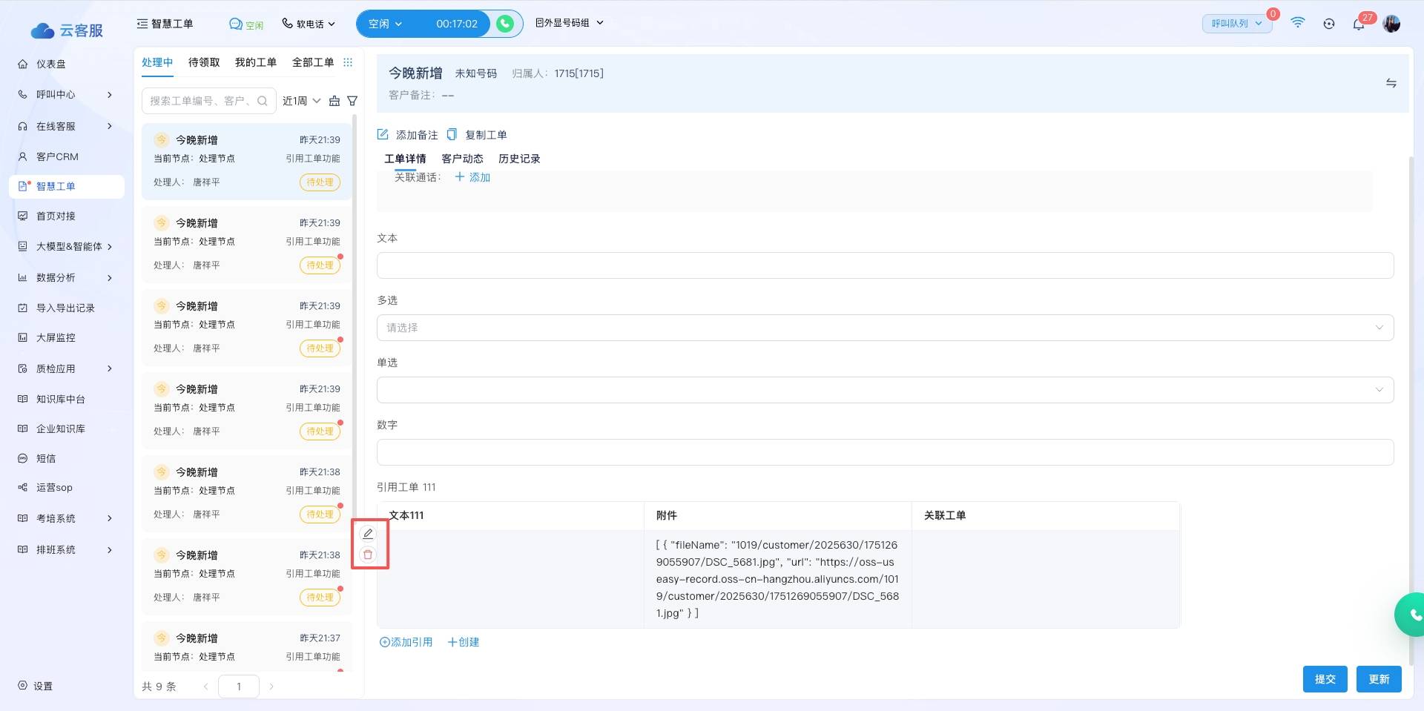Click the 更新 button
1424x711 pixels.
1379,679
